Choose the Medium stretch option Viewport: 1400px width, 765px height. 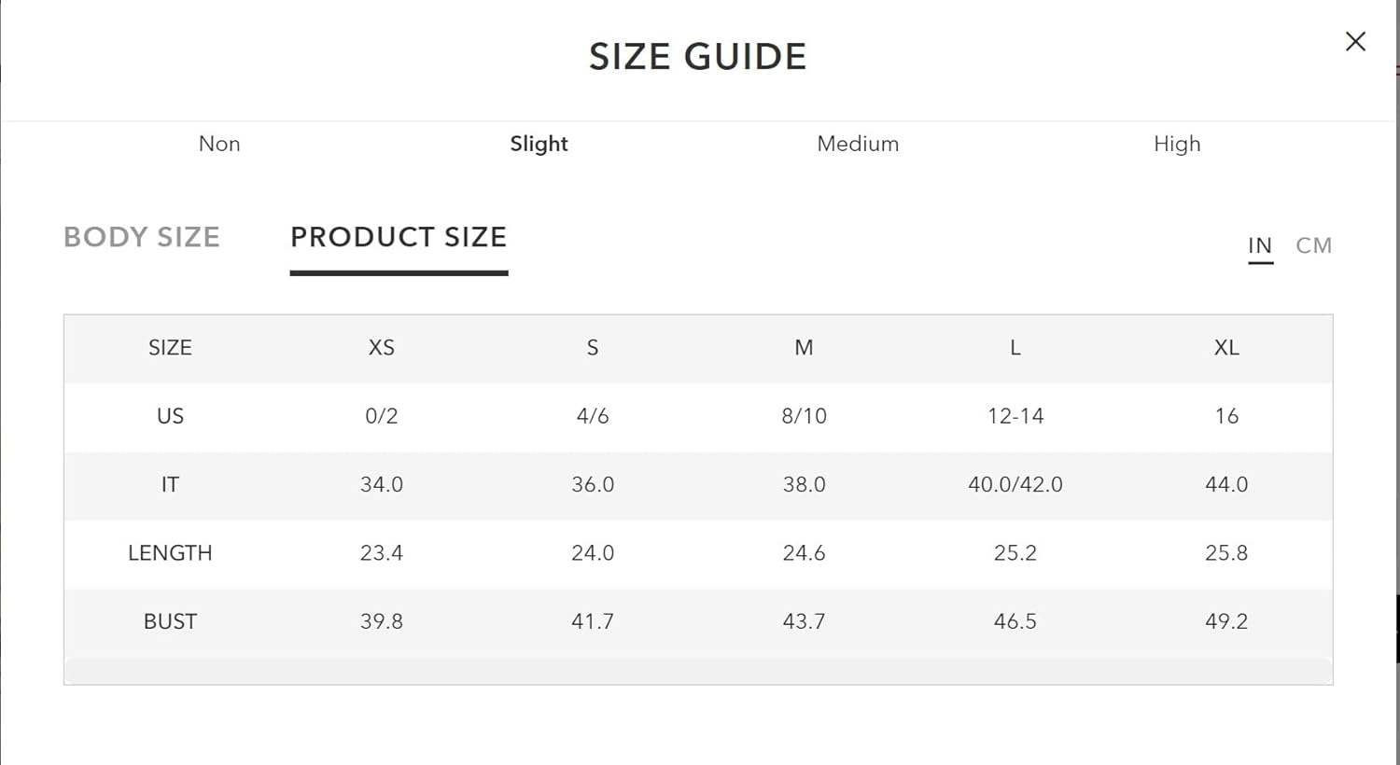[x=858, y=144]
